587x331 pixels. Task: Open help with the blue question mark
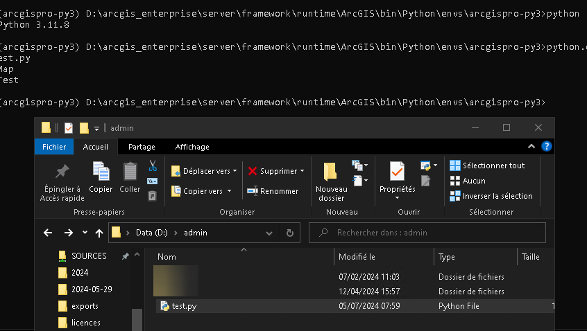point(547,147)
